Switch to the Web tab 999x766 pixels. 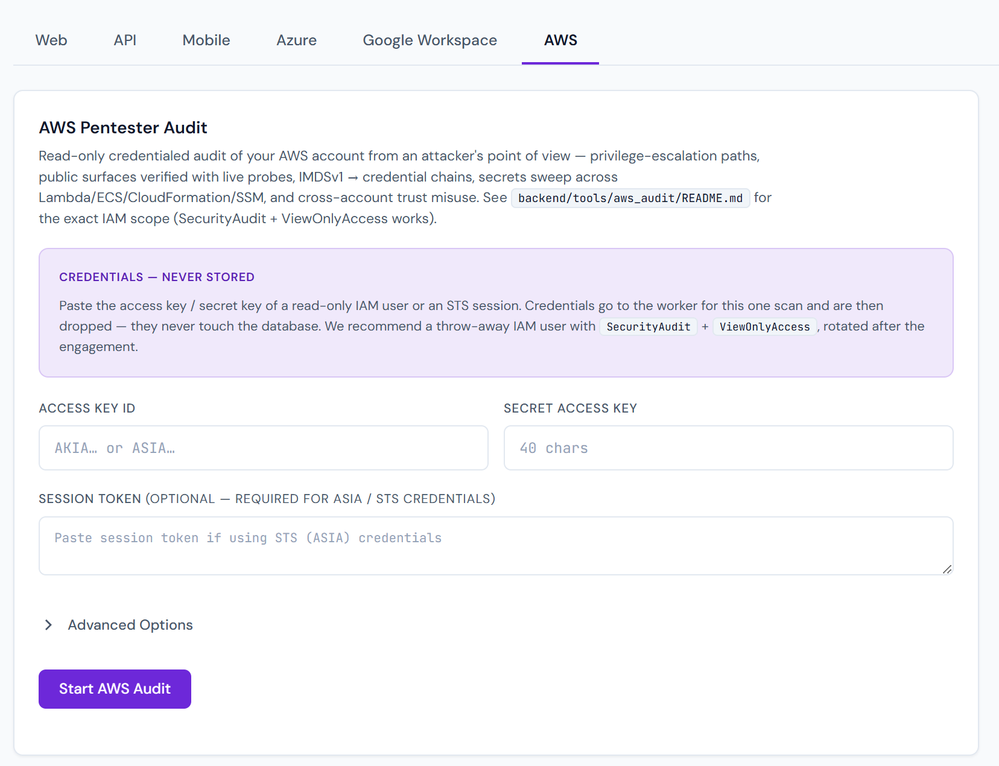coord(51,40)
